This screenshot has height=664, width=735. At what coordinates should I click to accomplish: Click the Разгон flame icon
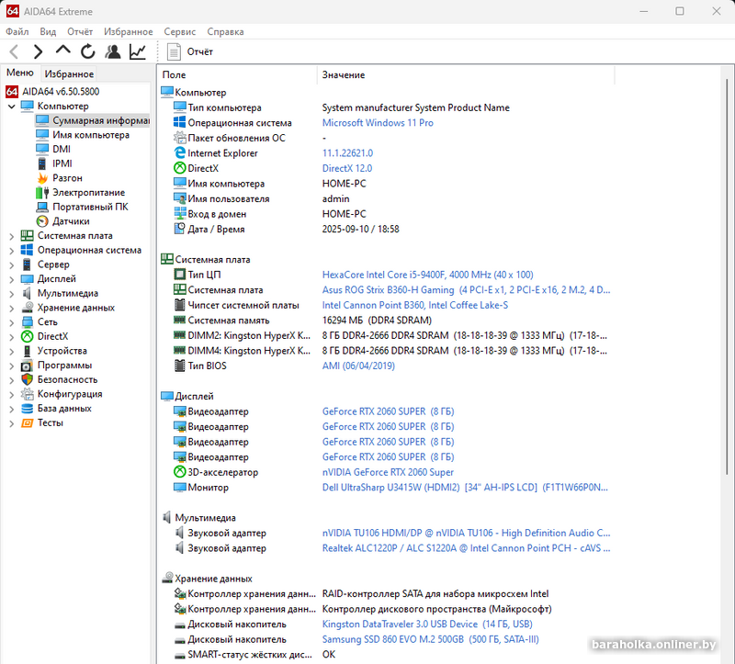tap(42, 178)
